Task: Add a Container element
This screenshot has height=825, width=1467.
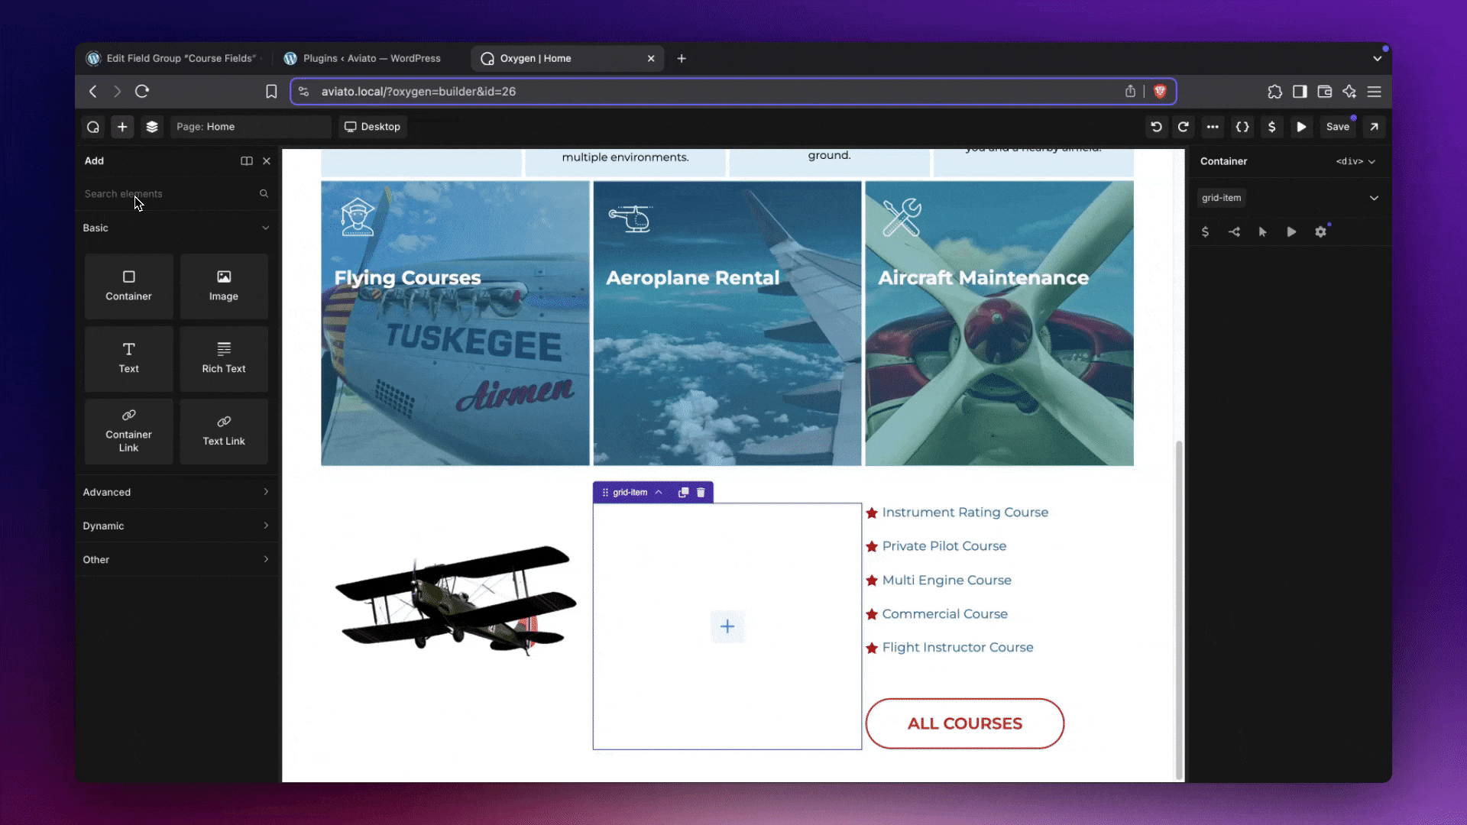Action: [x=129, y=286]
